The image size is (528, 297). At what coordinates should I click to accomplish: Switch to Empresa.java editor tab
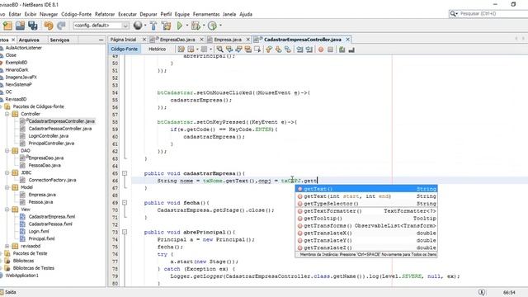click(x=228, y=40)
